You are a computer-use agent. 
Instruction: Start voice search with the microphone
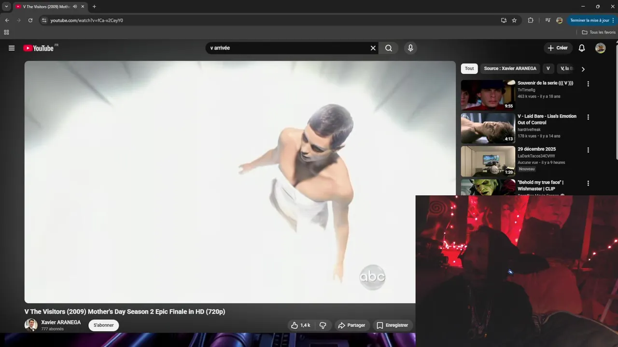point(410,48)
